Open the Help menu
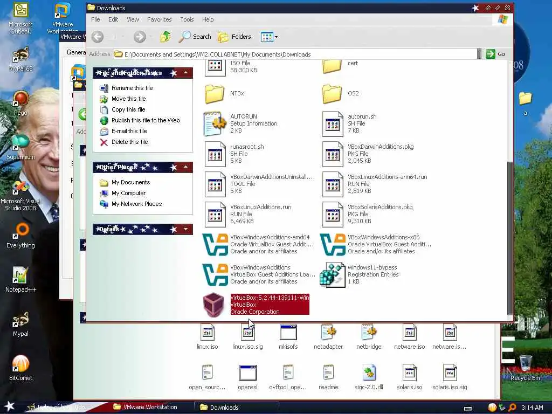Image resolution: width=552 pixels, height=414 pixels. (x=208, y=19)
